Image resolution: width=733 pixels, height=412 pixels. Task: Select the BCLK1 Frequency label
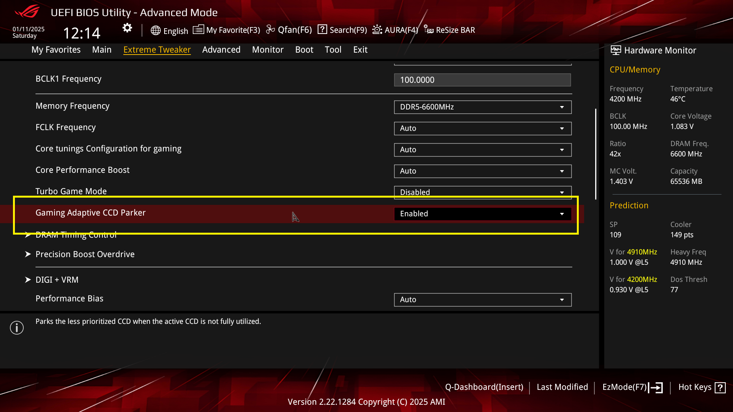click(x=68, y=79)
